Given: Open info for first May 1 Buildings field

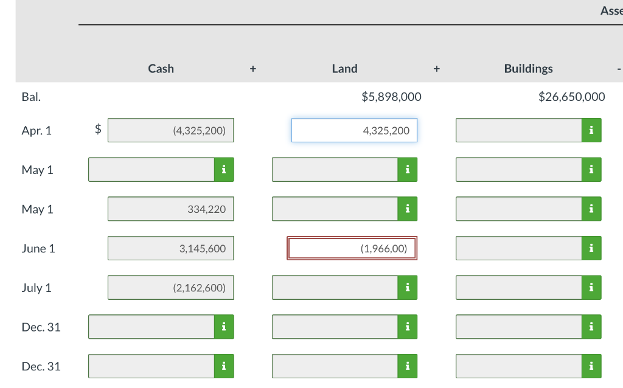Looking at the screenshot, I should [591, 170].
